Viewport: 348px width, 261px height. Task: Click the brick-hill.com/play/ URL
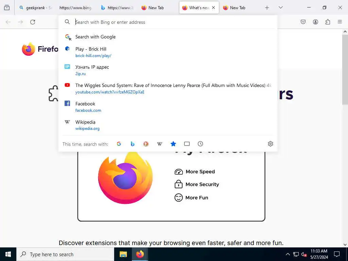click(x=93, y=56)
